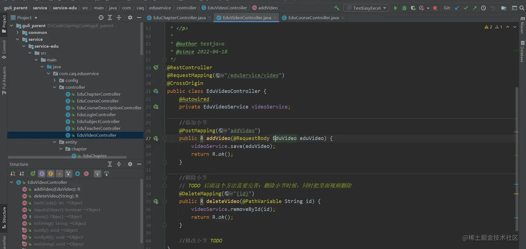Open Project panel settings gear
The image size is (526, 249).
point(130,17)
